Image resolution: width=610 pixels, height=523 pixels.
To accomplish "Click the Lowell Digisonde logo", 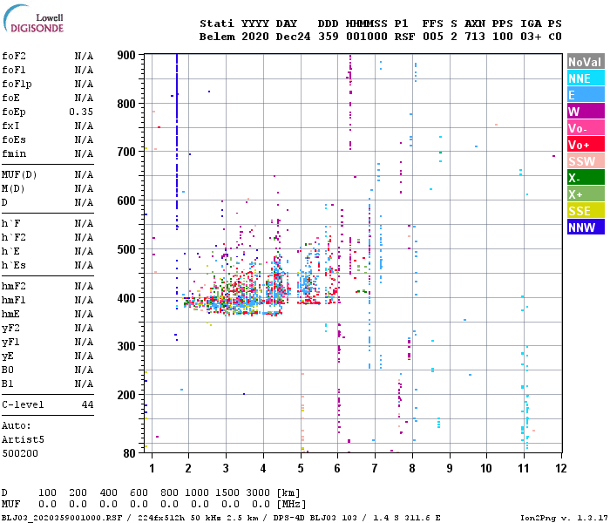I will (33, 19).
